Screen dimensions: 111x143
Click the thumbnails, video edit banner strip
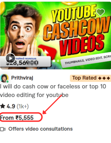(x=86, y=60)
